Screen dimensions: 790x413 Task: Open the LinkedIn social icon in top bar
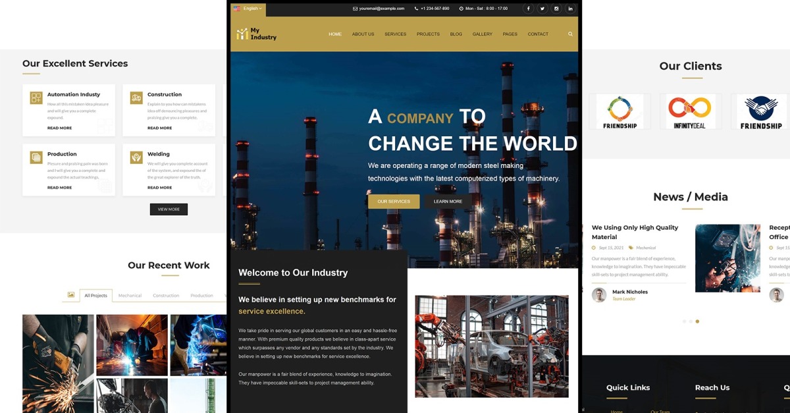tap(570, 9)
